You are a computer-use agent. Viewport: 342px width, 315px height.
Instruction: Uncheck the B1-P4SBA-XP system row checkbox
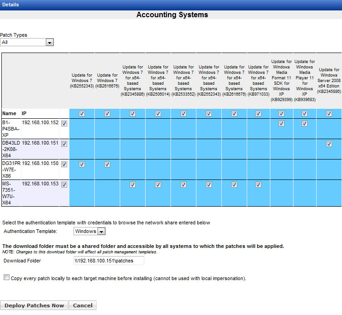click(64, 123)
